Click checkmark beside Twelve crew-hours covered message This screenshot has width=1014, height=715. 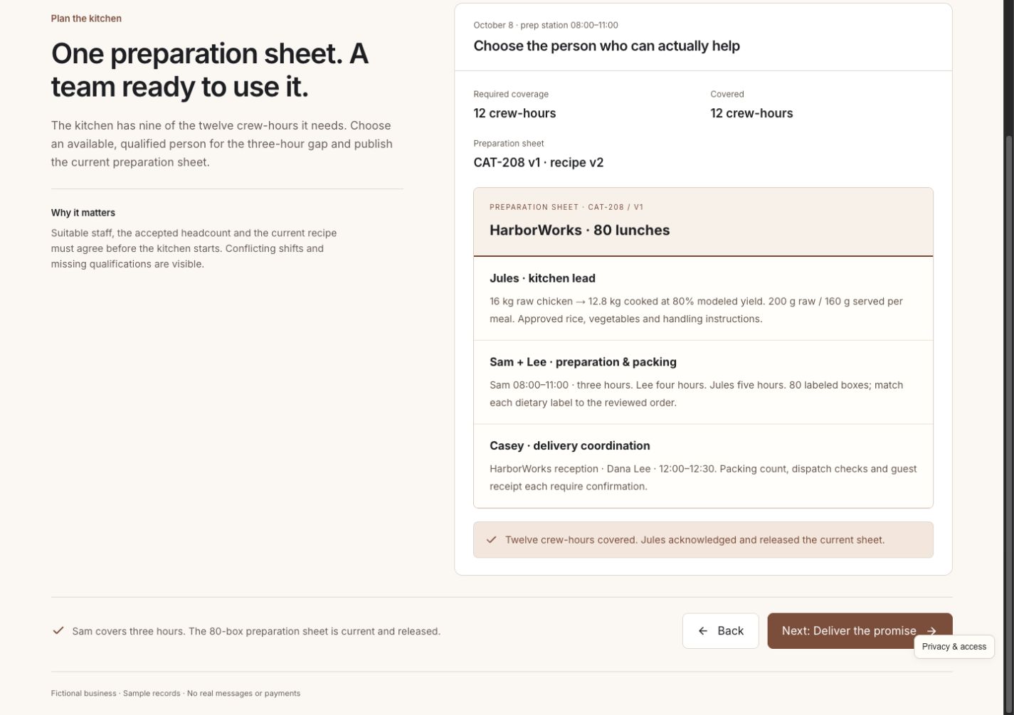click(x=491, y=540)
